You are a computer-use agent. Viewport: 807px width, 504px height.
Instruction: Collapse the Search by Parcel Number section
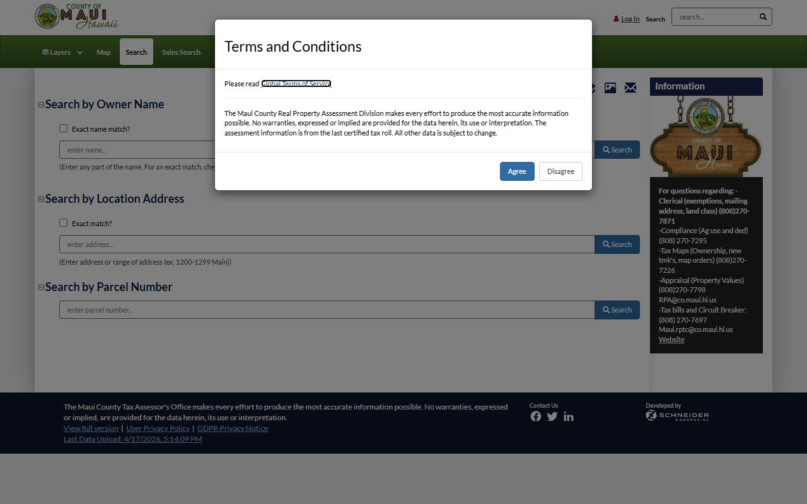point(41,287)
